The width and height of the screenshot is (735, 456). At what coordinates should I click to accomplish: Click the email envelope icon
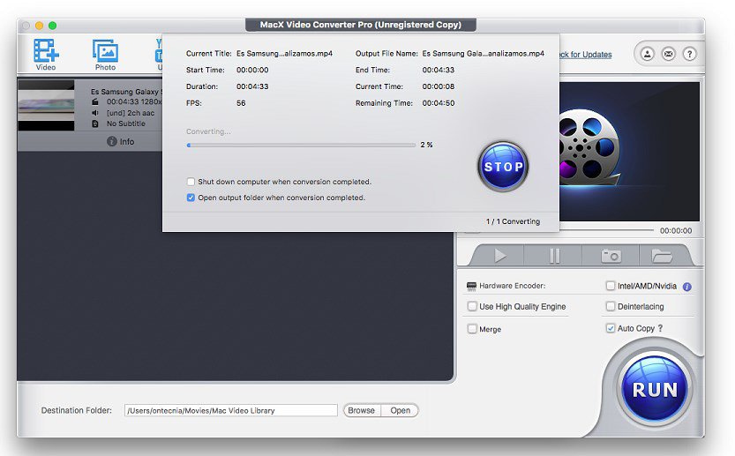tap(669, 54)
